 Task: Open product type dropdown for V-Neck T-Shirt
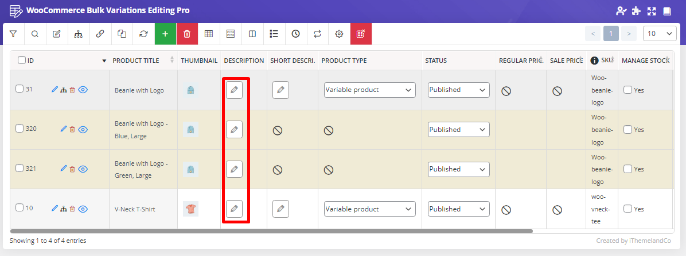click(x=370, y=209)
